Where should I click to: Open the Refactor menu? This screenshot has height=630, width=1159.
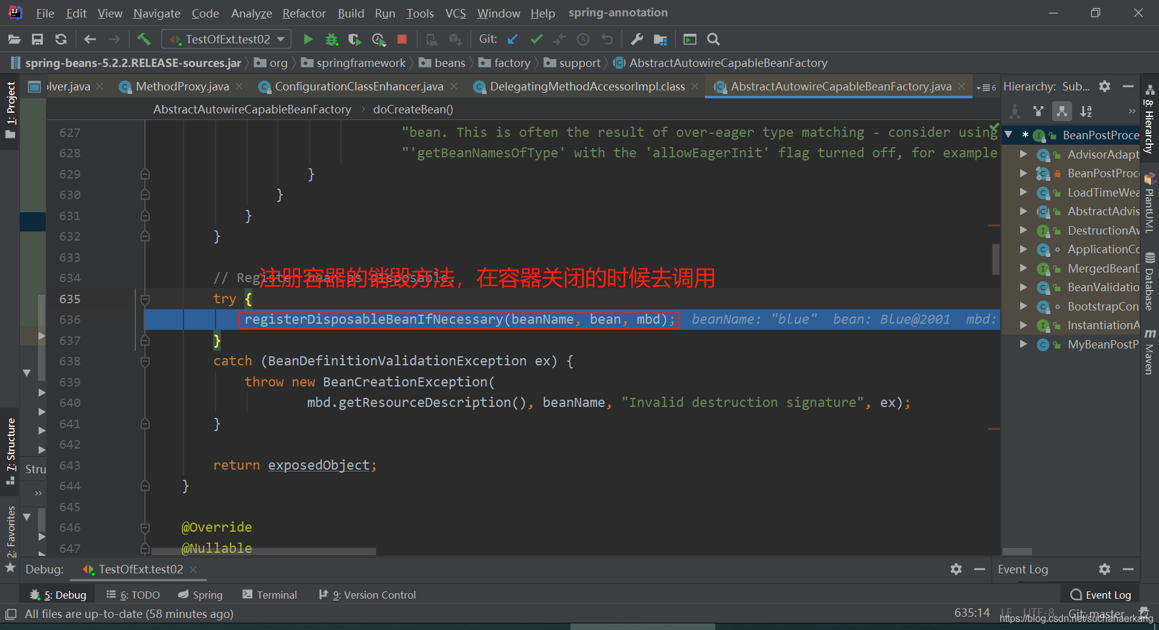coord(304,13)
